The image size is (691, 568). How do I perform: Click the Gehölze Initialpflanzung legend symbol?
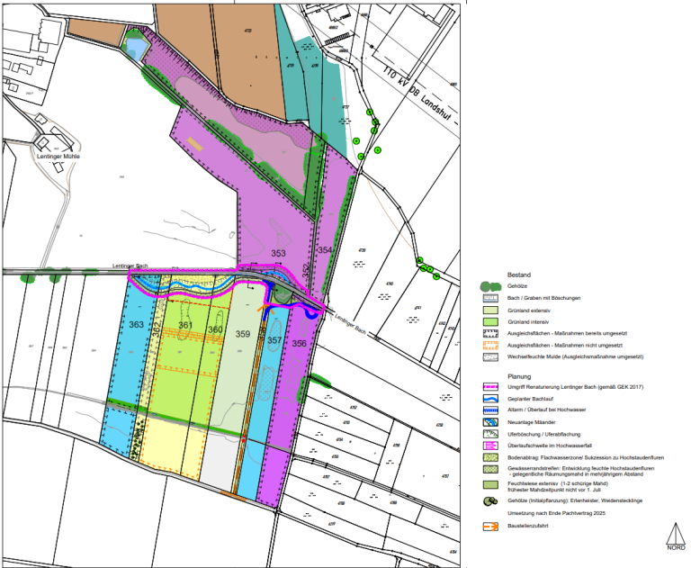[x=490, y=502]
